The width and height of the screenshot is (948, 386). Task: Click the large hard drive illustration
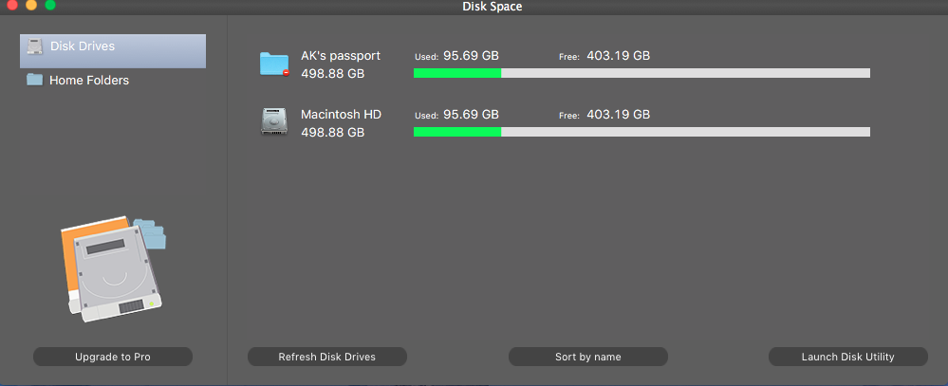(112, 268)
